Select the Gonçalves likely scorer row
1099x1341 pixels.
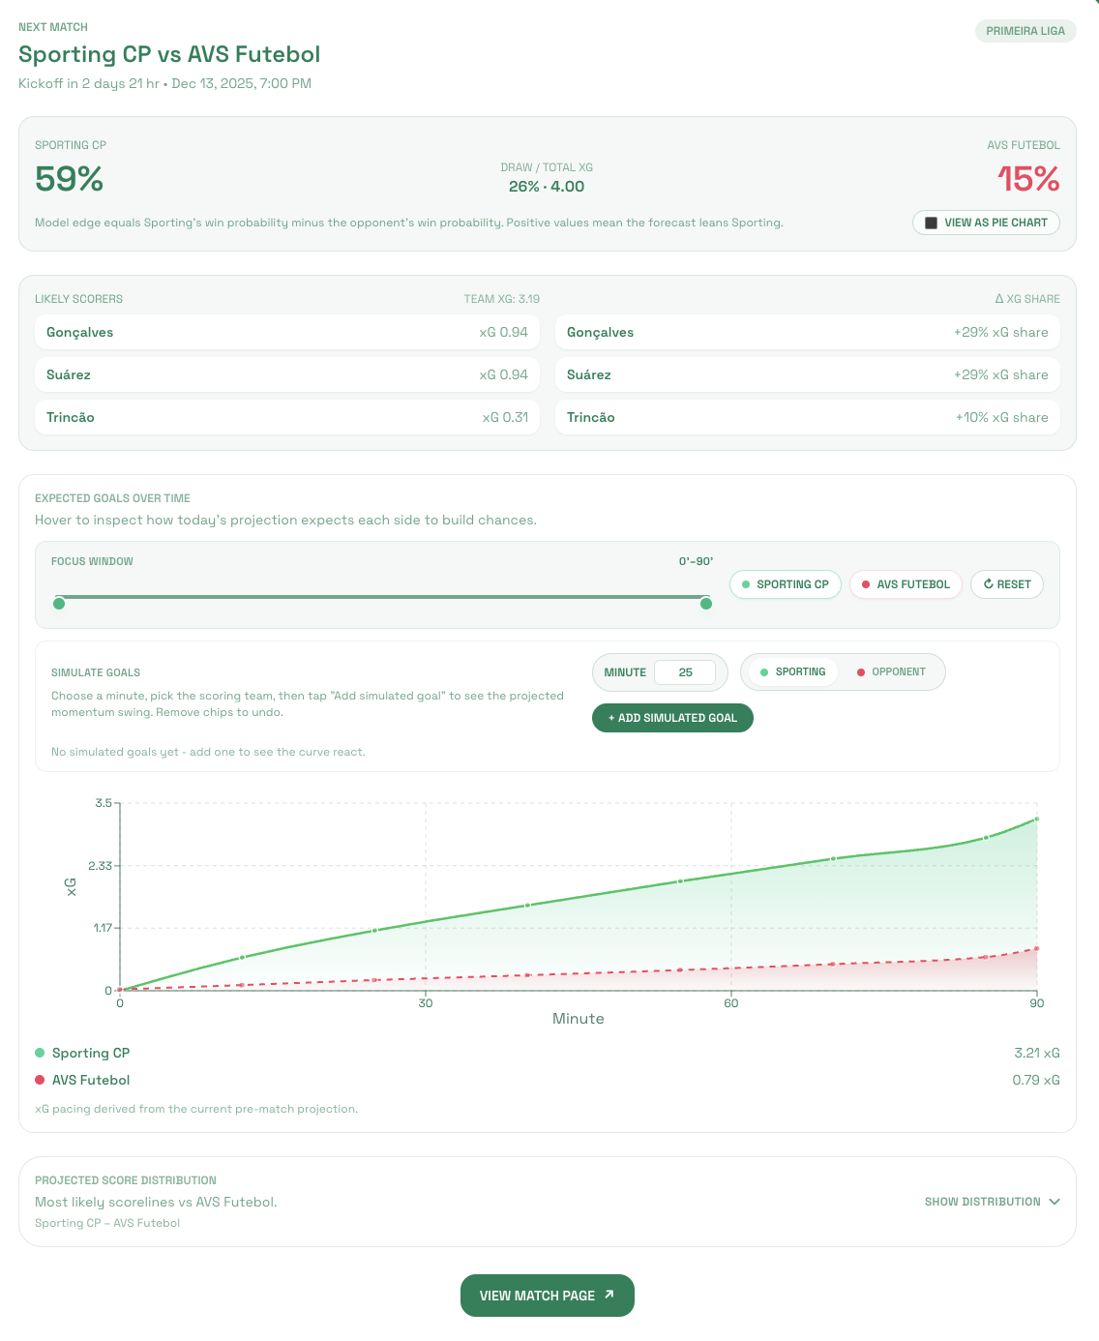tap(287, 332)
